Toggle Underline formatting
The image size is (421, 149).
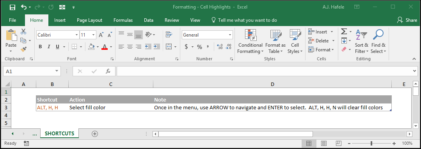pos(57,47)
